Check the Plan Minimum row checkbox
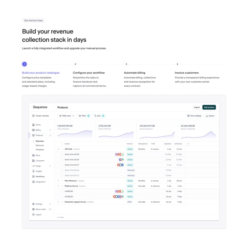The height and width of the screenshot is (241, 248). pyautogui.click(x=62, y=181)
